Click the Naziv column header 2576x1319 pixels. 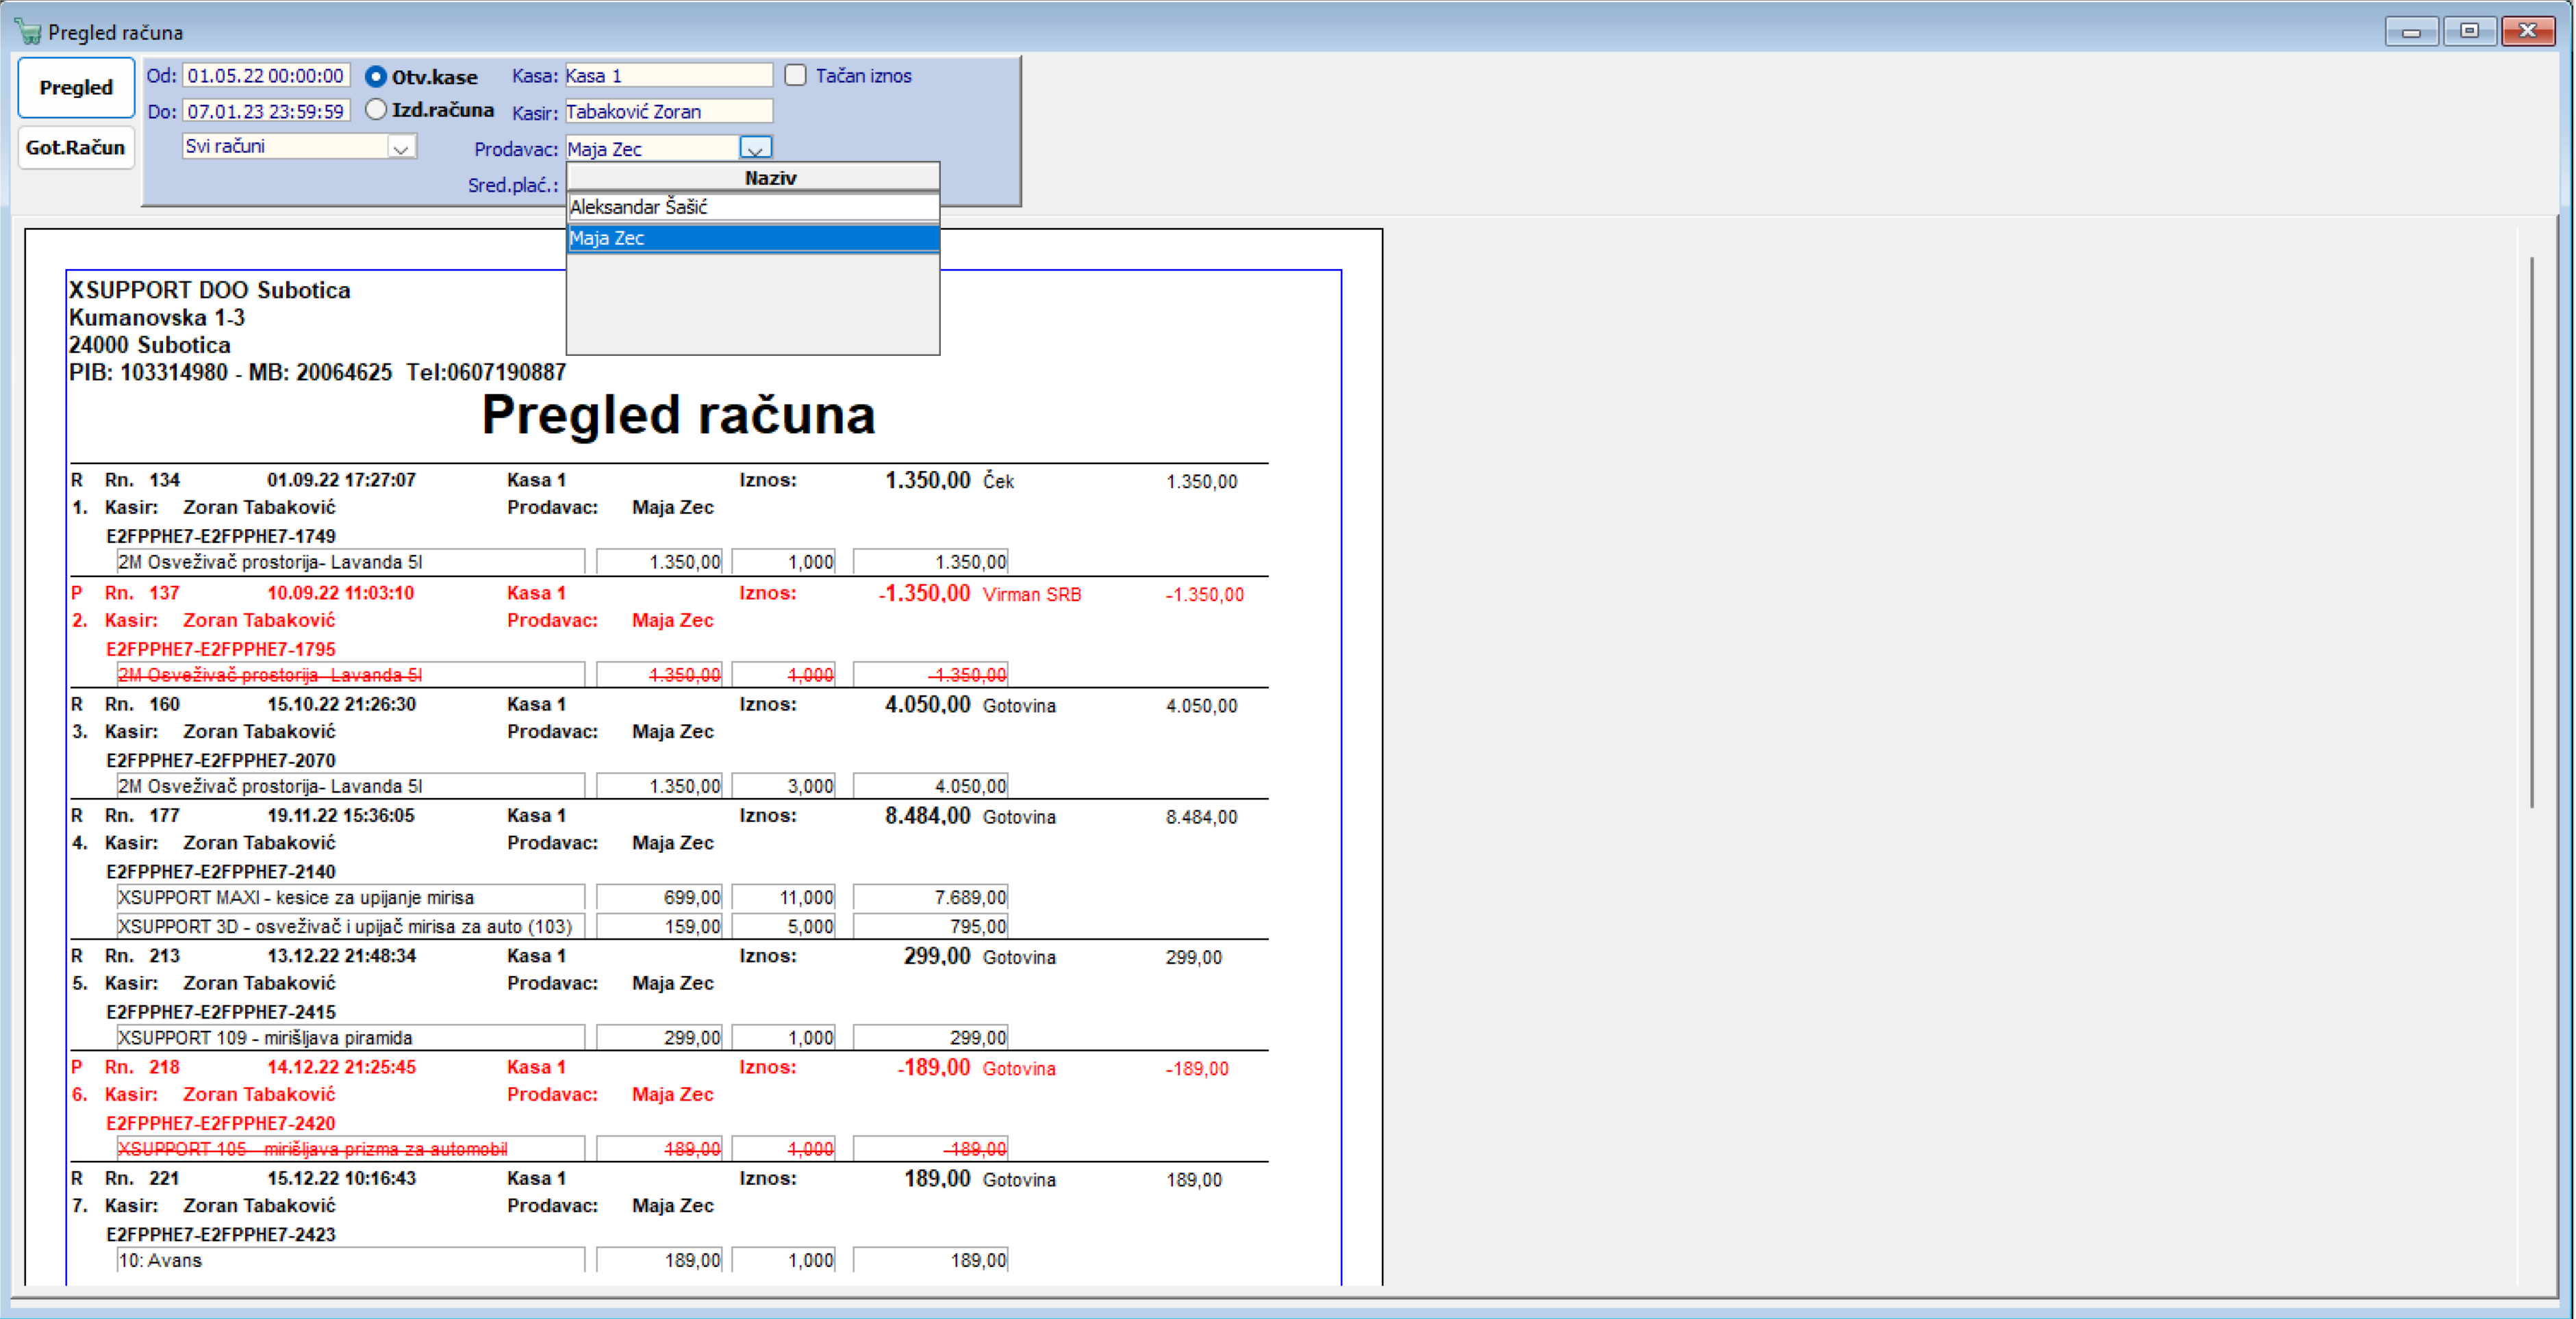(x=753, y=178)
